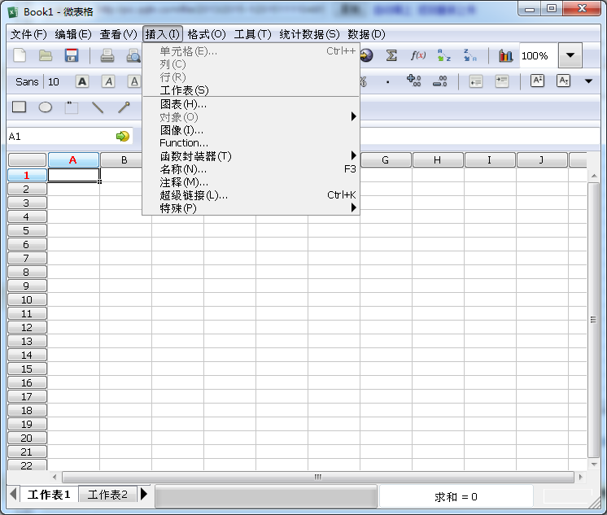Choose 超级链接(L)... from the insert menu
607x515 pixels.
point(194,195)
